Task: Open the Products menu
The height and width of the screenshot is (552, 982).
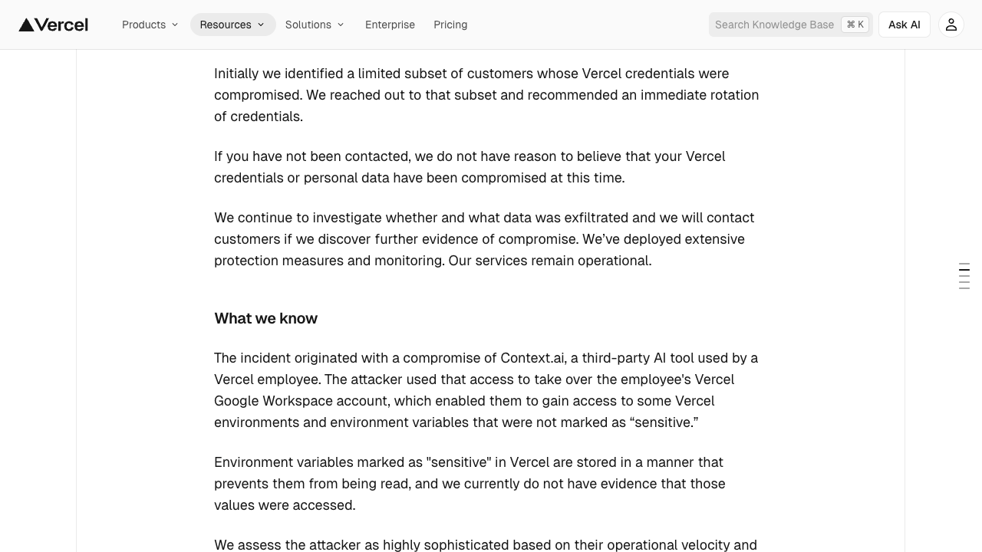Action: coord(144,25)
